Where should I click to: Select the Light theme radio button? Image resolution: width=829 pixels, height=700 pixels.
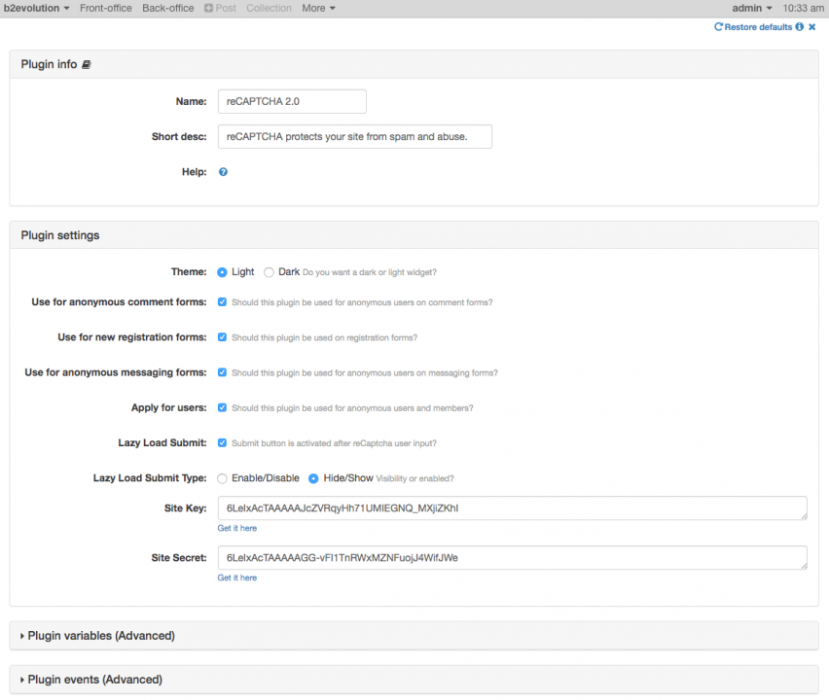222,272
